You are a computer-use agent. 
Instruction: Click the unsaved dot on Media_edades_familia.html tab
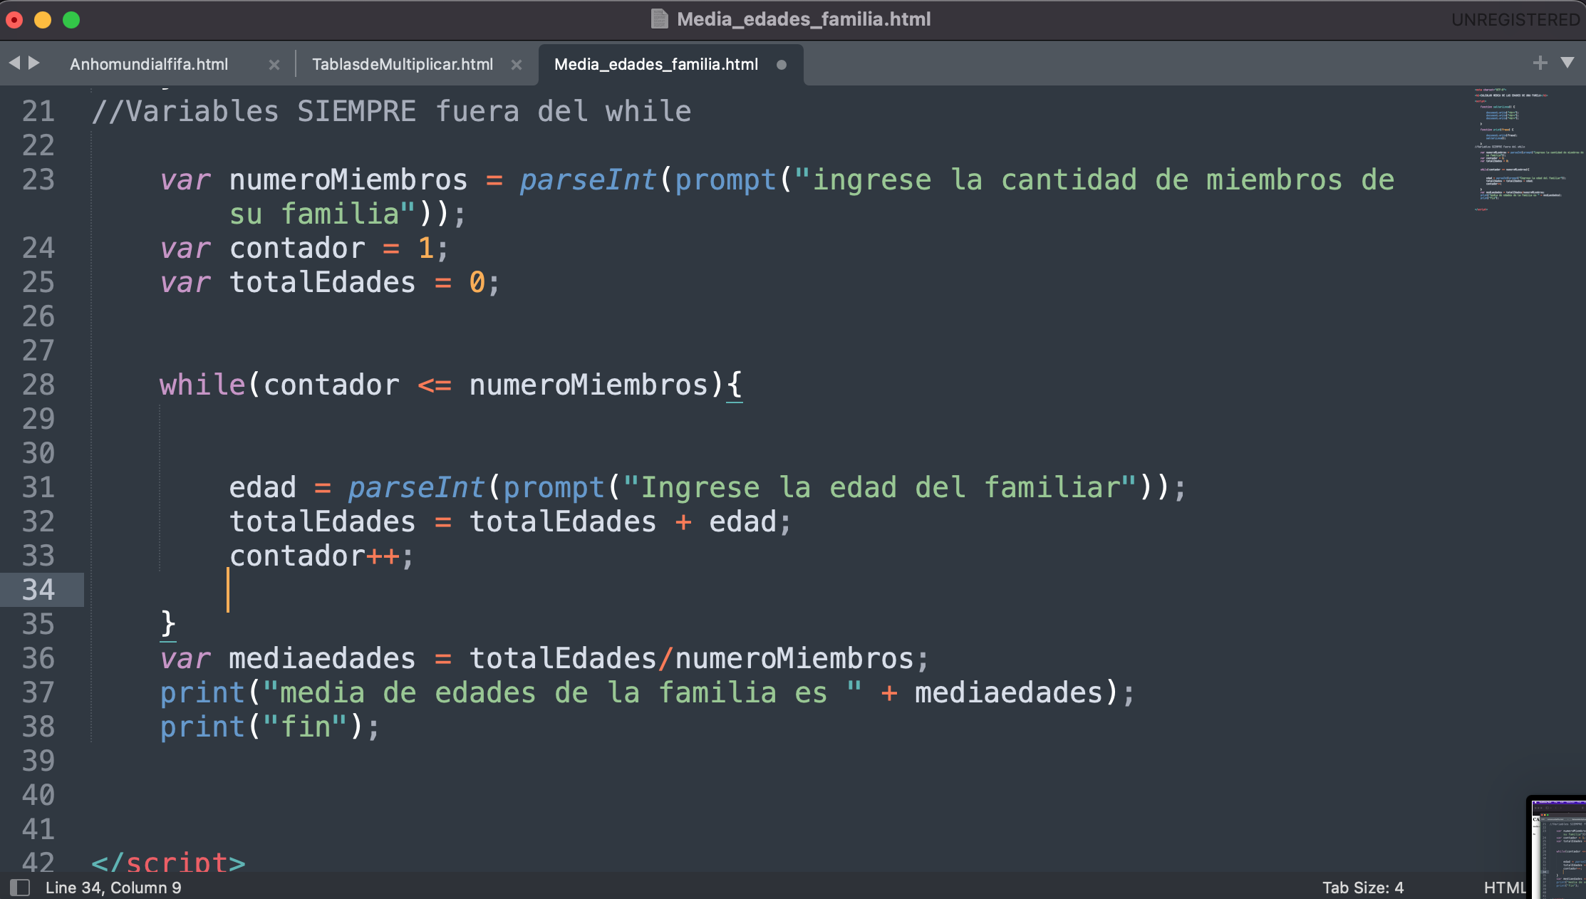tap(782, 65)
